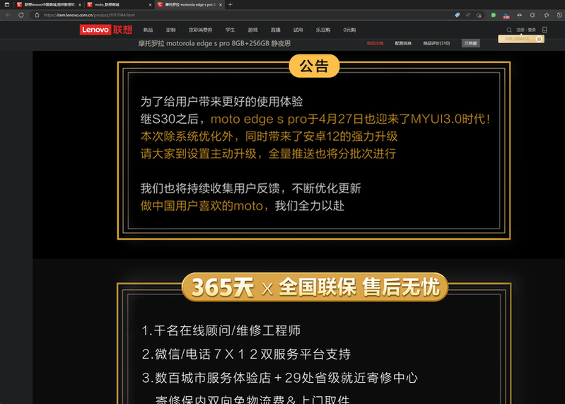Click the gift icon on registration banner
Image resolution: width=565 pixels, height=404 pixels.
[539, 39]
